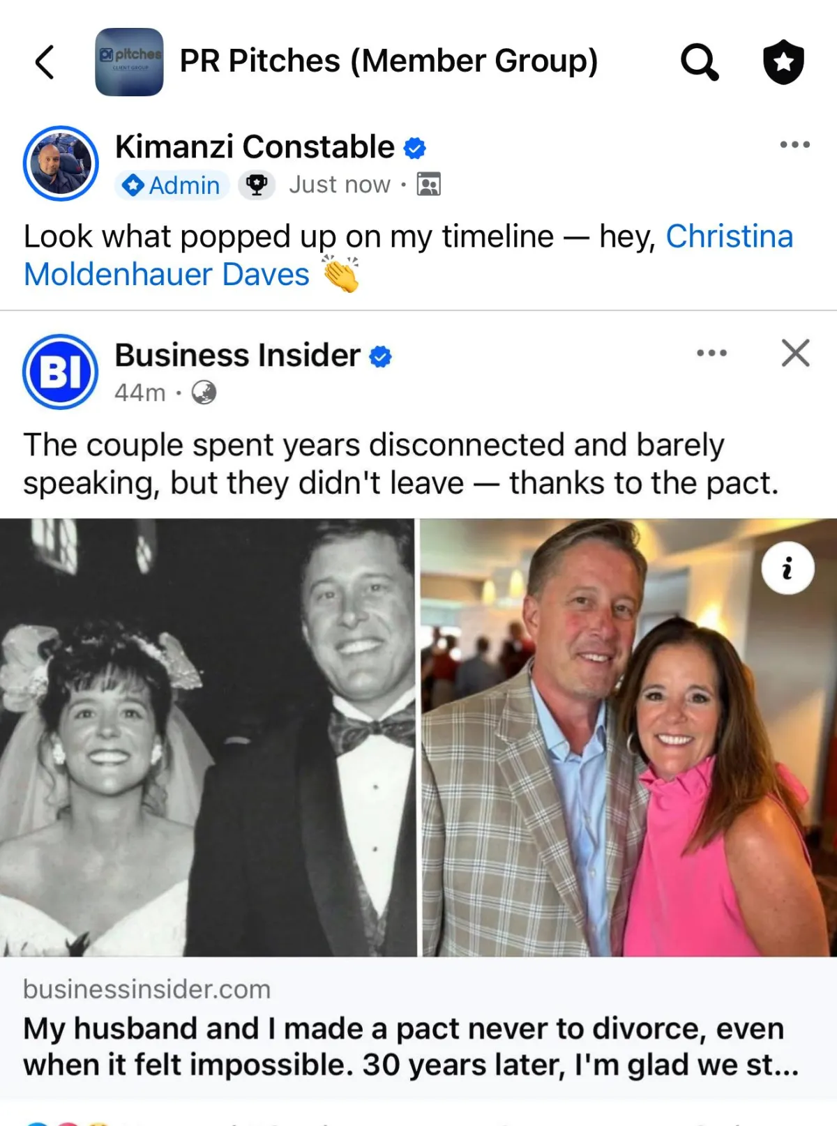The image size is (837, 1126).
Task: Open the black-and-white wedding photo
Action: click(207, 737)
